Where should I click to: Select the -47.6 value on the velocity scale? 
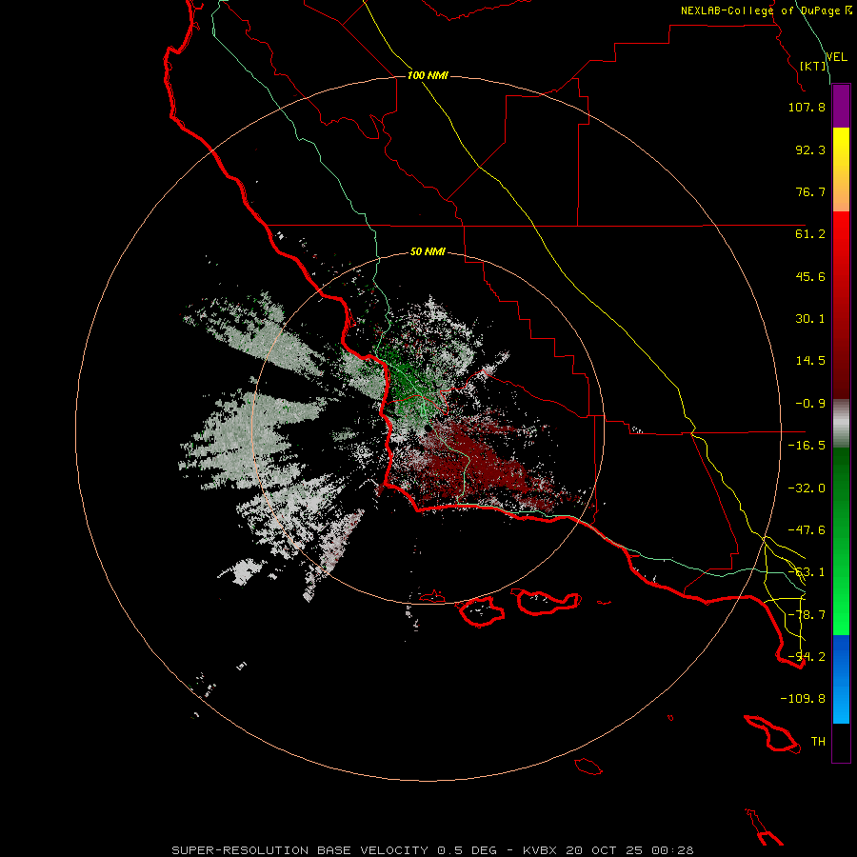(807, 530)
